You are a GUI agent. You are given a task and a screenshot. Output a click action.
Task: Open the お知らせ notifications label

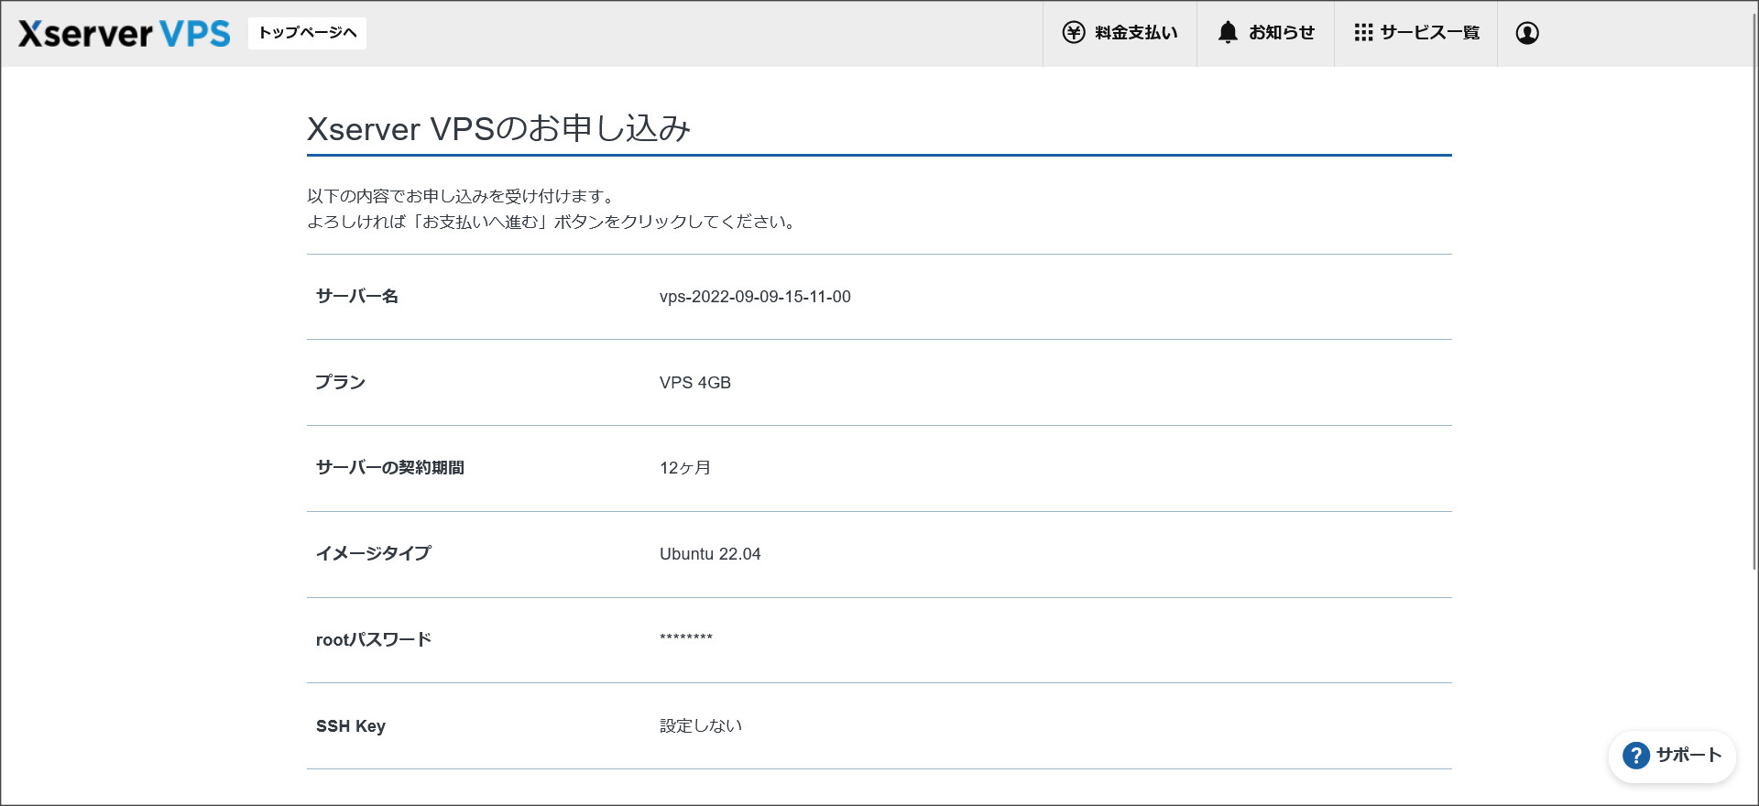pyautogui.click(x=1282, y=33)
